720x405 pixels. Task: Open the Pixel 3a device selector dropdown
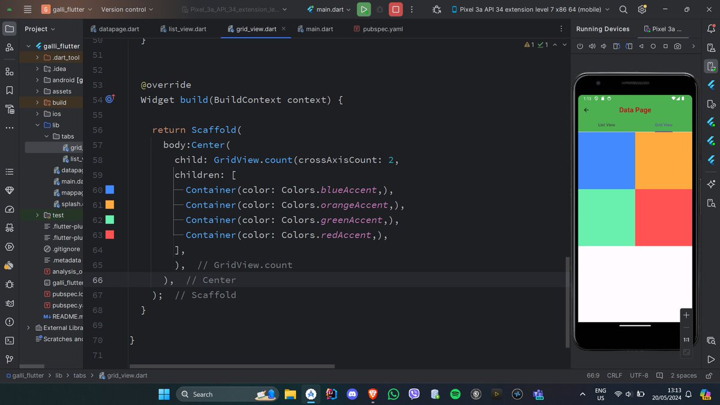[530, 10]
